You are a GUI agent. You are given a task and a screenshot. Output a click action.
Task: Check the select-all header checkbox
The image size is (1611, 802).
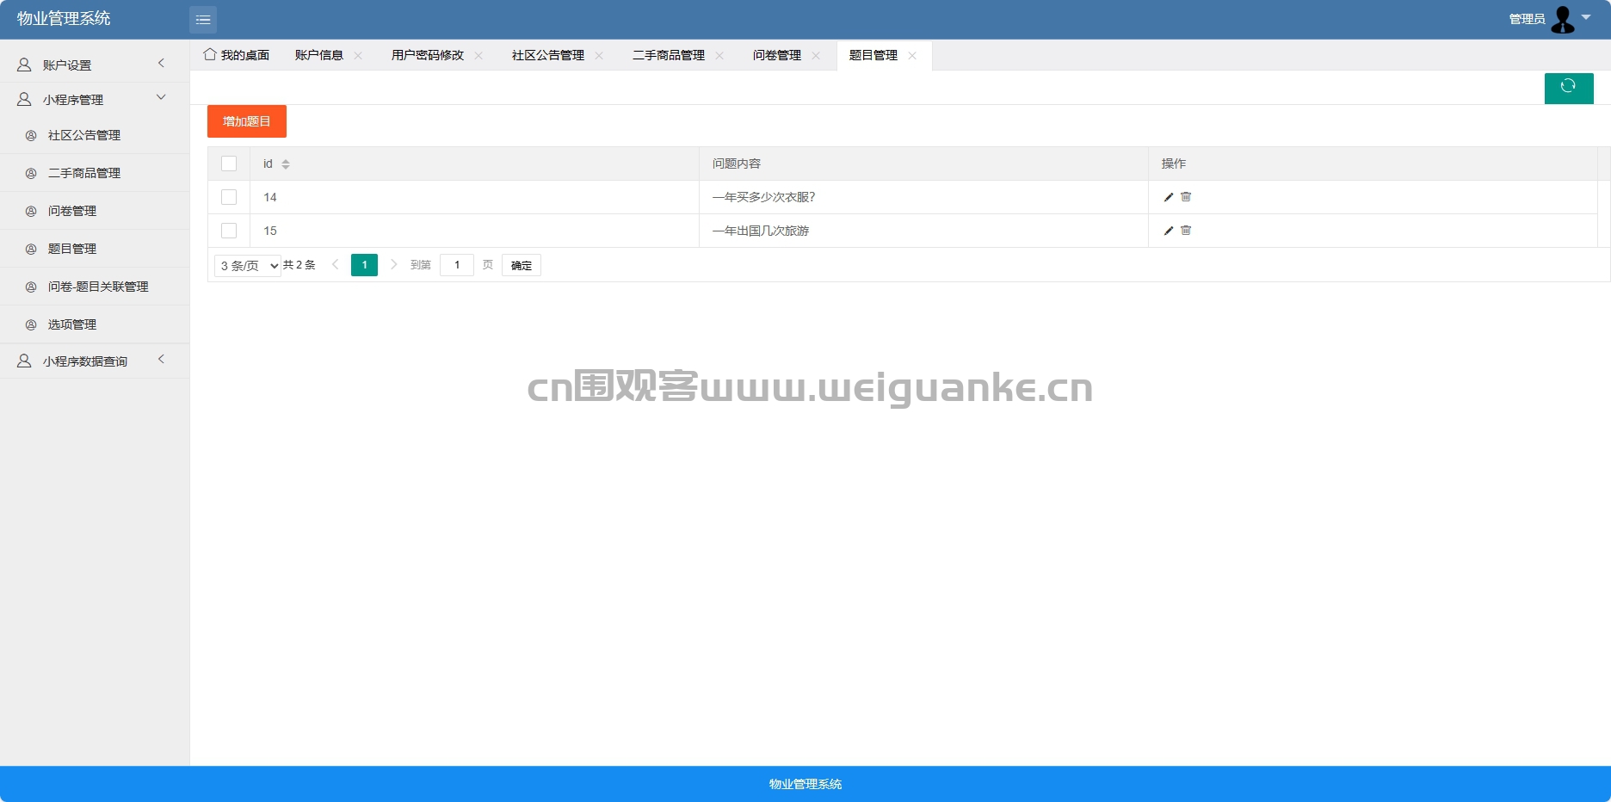[229, 163]
